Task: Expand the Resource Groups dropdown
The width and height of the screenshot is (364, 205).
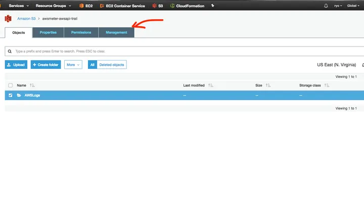Action: point(54,6)
